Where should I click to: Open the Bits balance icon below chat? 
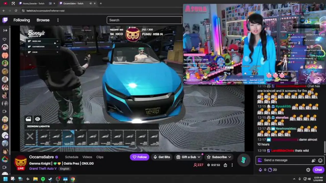point(260,170)
